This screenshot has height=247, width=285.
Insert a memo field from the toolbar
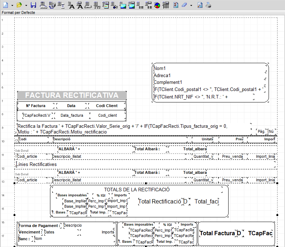(105, 5)
